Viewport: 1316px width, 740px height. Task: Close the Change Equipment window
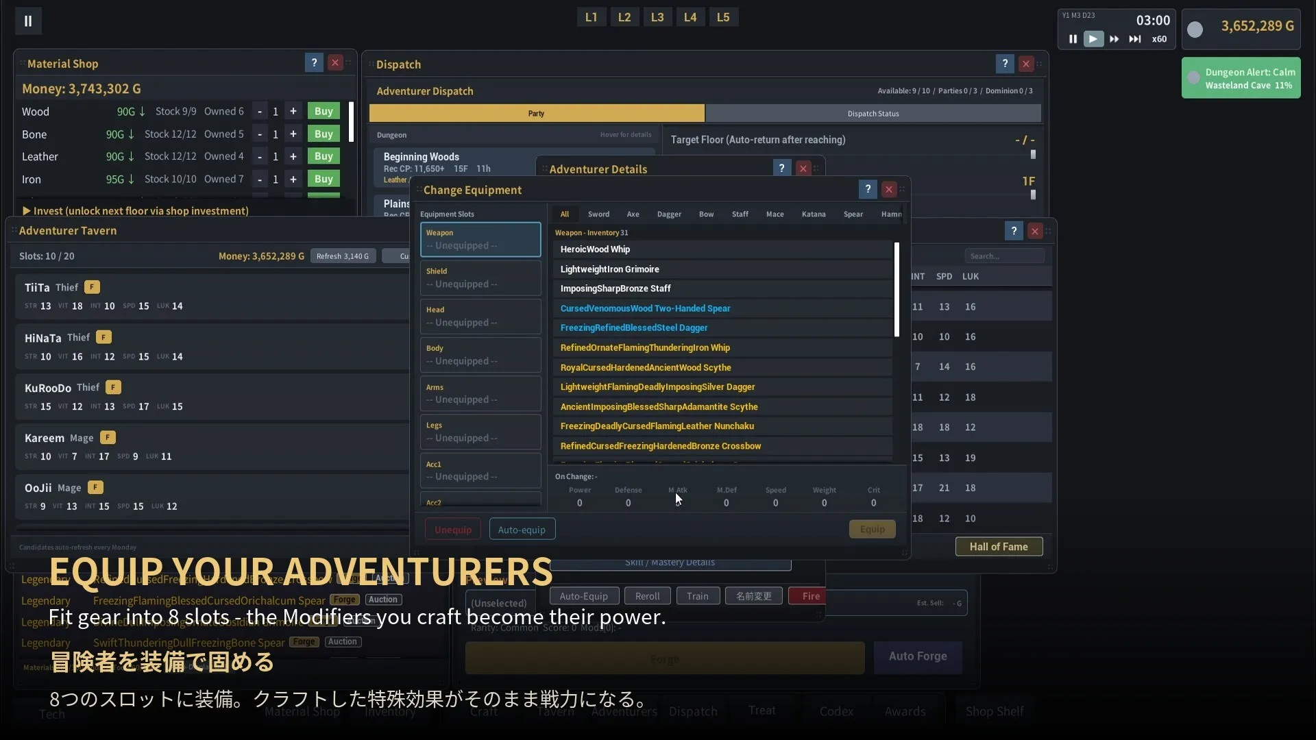pyautogui.click(x=889, y=189)
